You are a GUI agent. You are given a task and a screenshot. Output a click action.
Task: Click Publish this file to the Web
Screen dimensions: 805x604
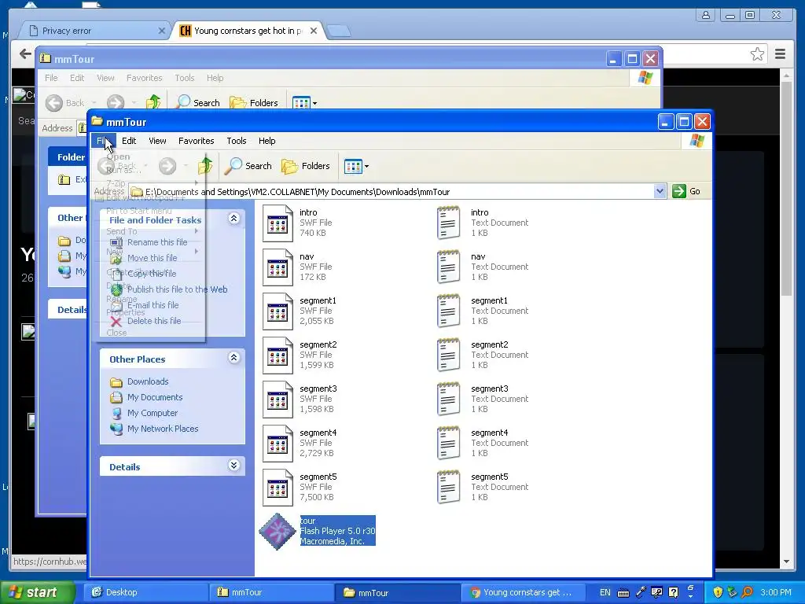pyautogui.click(x=177, y=289)
